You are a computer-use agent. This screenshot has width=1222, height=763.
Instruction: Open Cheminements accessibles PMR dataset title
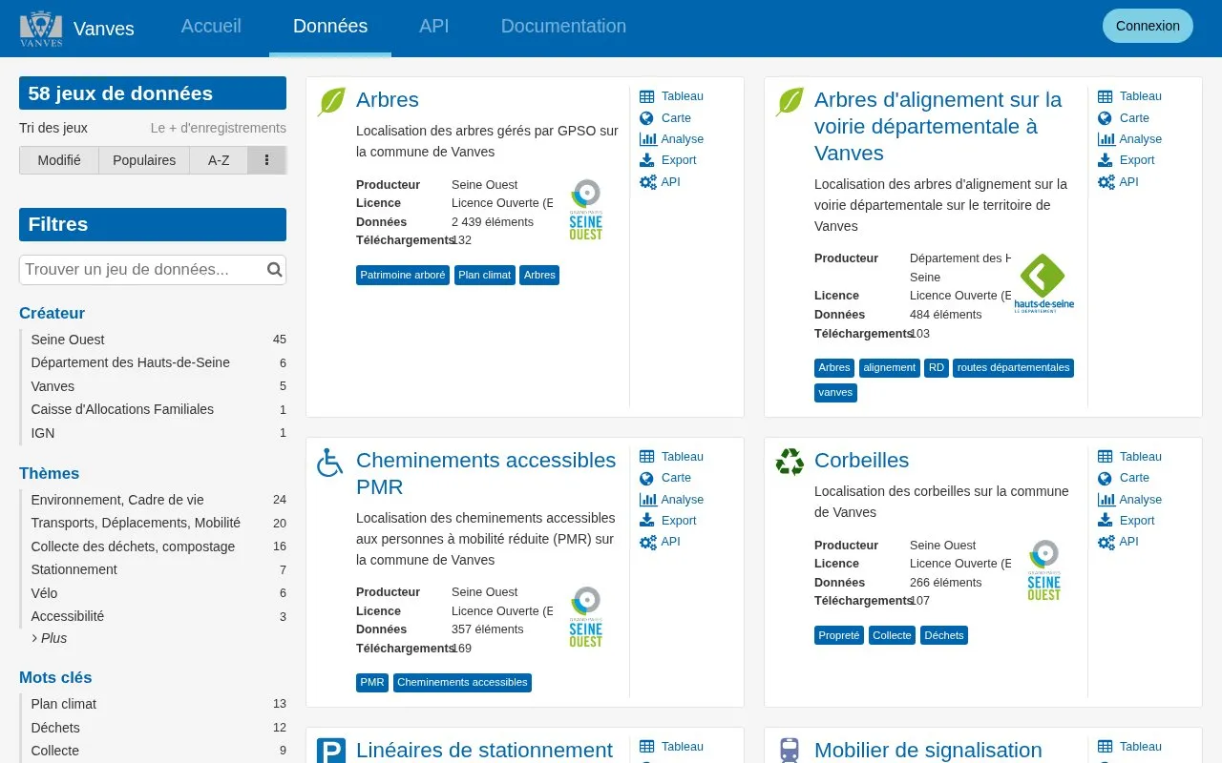486,474
